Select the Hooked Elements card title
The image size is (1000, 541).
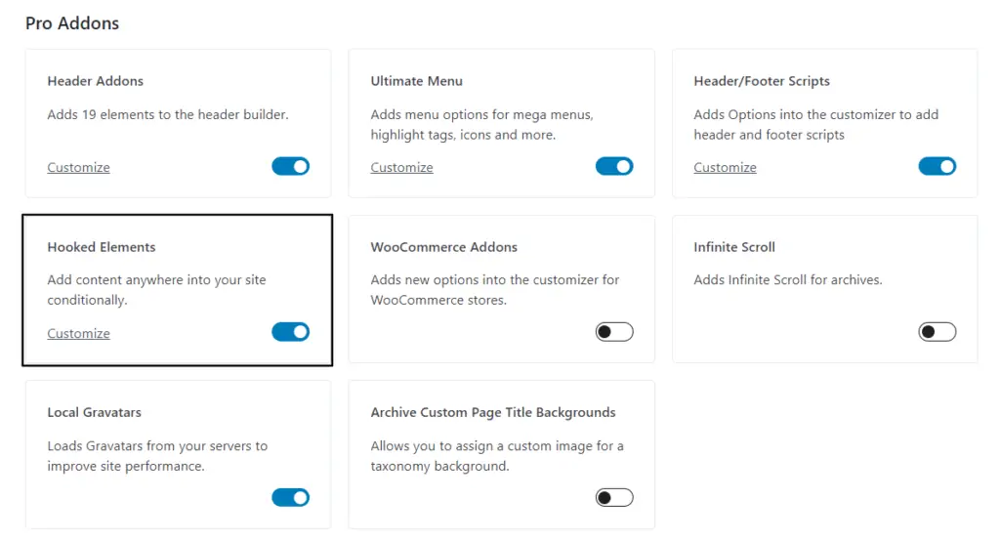point(102,247)
